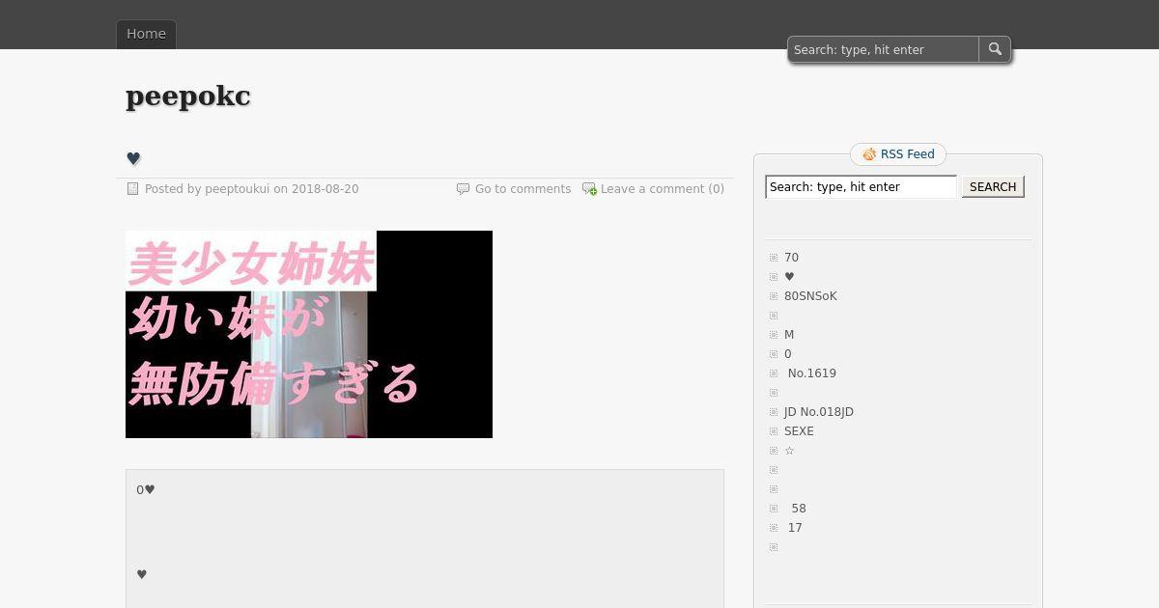Open the peepokc site title link
Image resolution: width=1159 pixels, height=608 pixels.
tap(188, 97)
